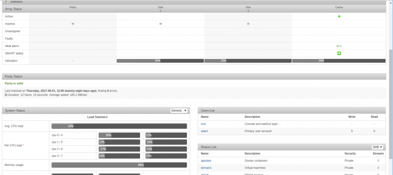Click the Parity column header

tap(73, 7)
